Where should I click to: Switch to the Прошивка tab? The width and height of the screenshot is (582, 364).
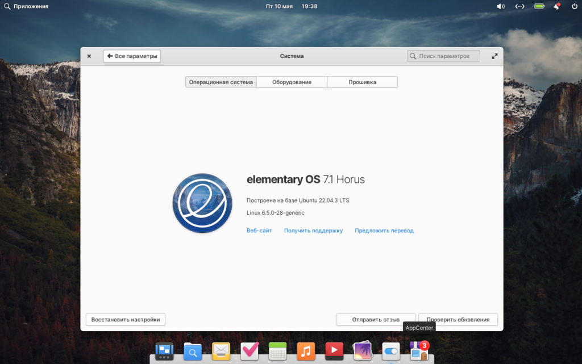tap(362, 82)
